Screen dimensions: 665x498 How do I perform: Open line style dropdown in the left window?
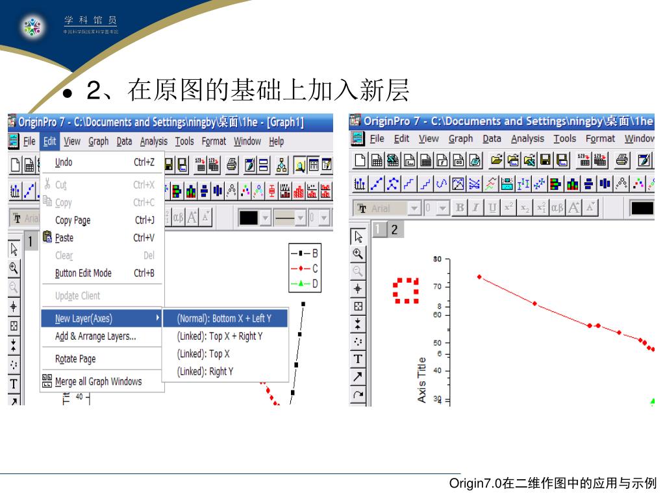pos(300,218)
